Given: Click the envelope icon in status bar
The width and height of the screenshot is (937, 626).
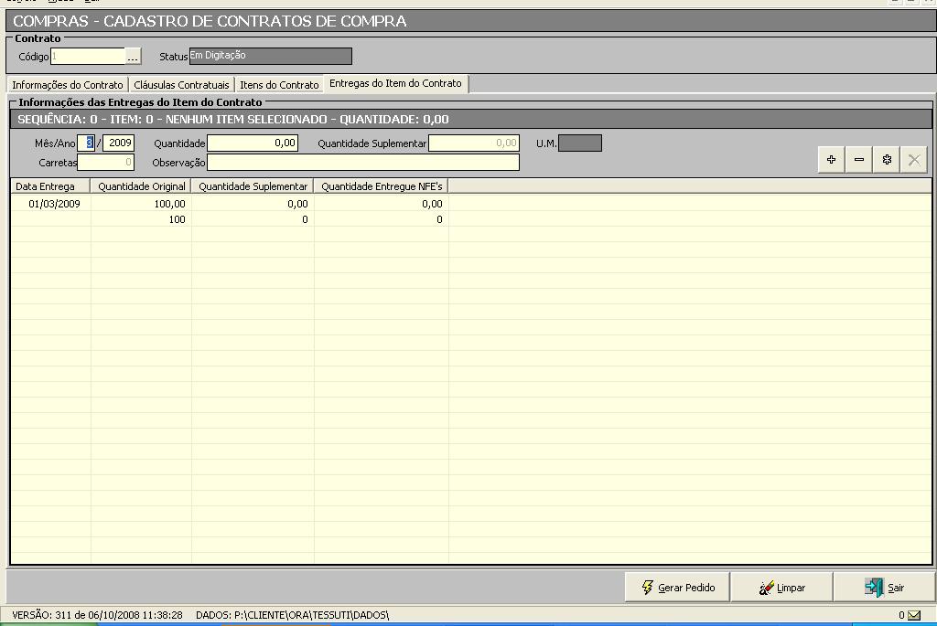Looking at the screenshot, I should click(914, 615).
